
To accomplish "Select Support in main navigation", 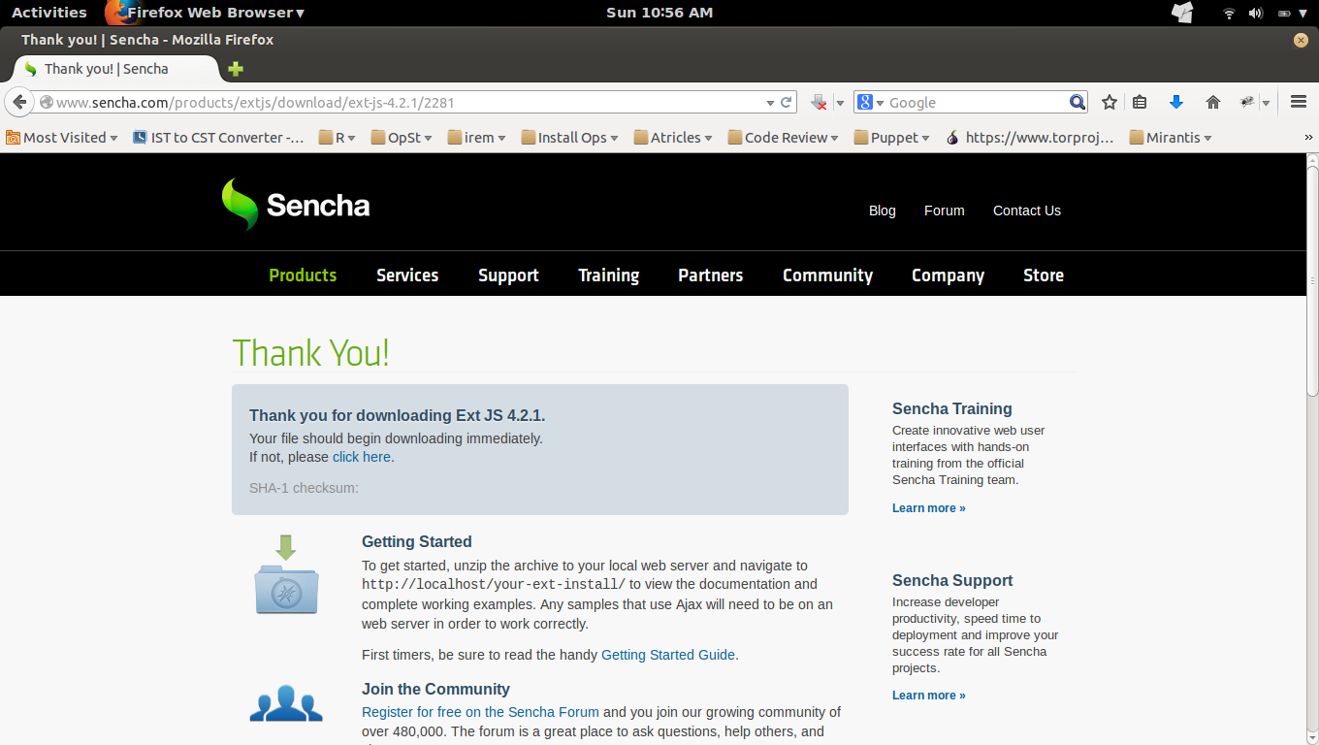I will point(508,275).
